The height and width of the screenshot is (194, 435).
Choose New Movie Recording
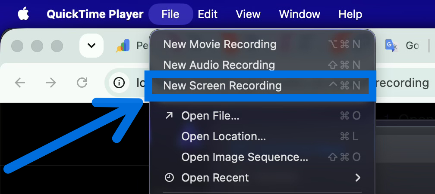(262, 44)
